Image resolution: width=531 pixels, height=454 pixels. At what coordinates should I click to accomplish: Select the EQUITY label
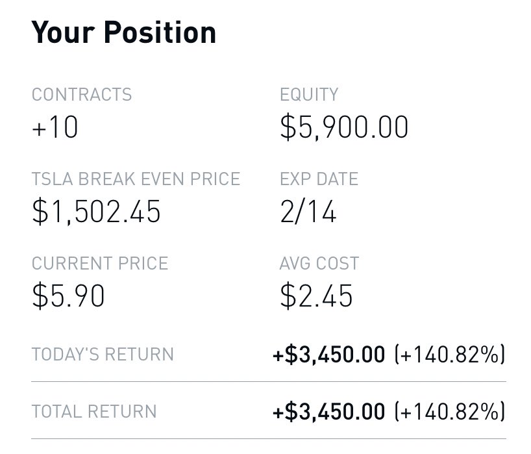pyautogui.click(x=309, y=95)
